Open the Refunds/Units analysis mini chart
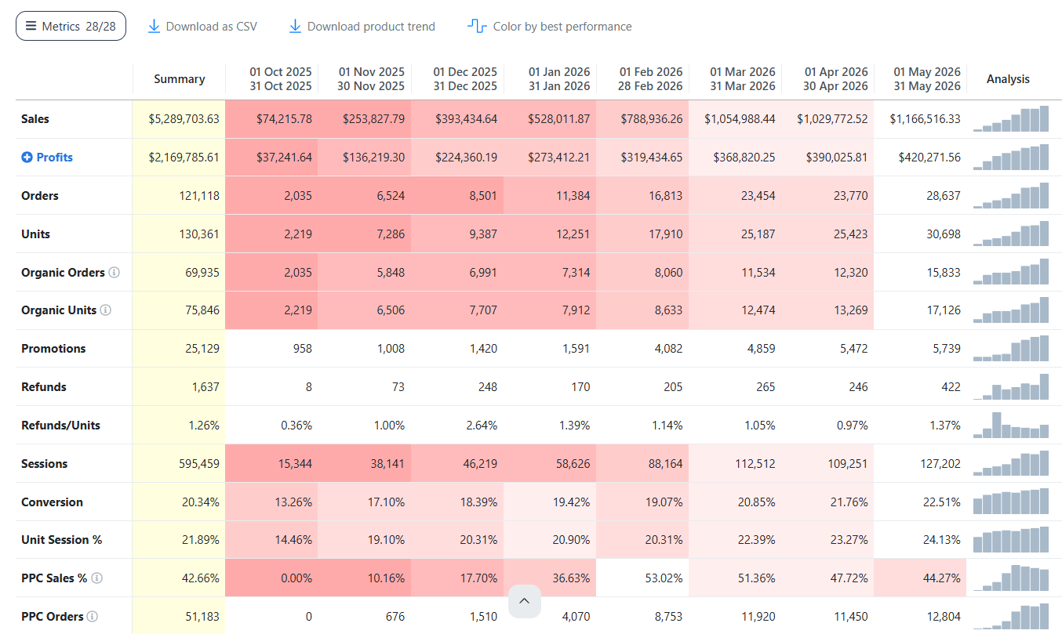 point(1011,426)
